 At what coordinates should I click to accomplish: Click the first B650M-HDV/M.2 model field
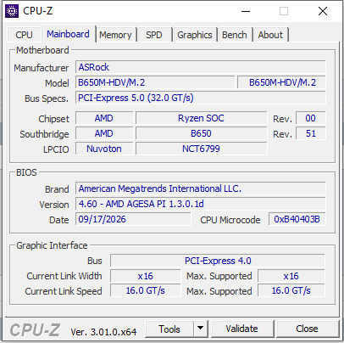pyautogui.click(x=155, y=82)
